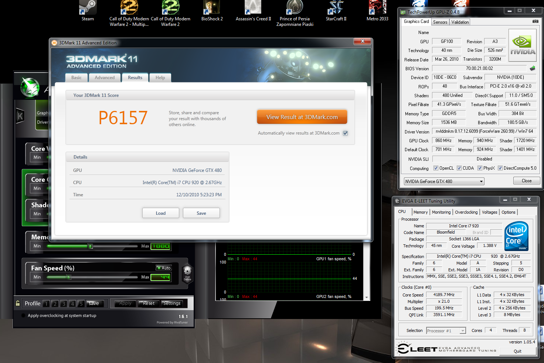544x363 pixels.
Task: Switch to the Basic tab in 3DMark
Action: (x=76, y=78)
